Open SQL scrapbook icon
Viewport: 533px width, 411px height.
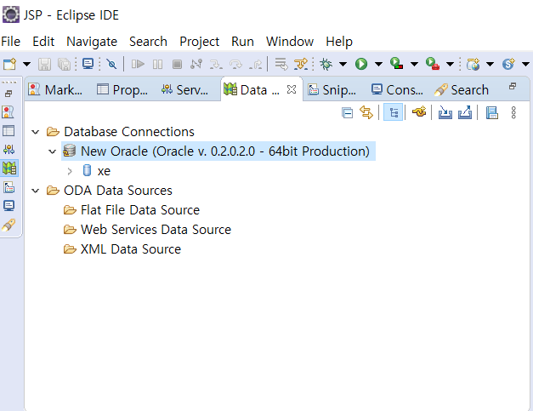(x=491, y=112)
